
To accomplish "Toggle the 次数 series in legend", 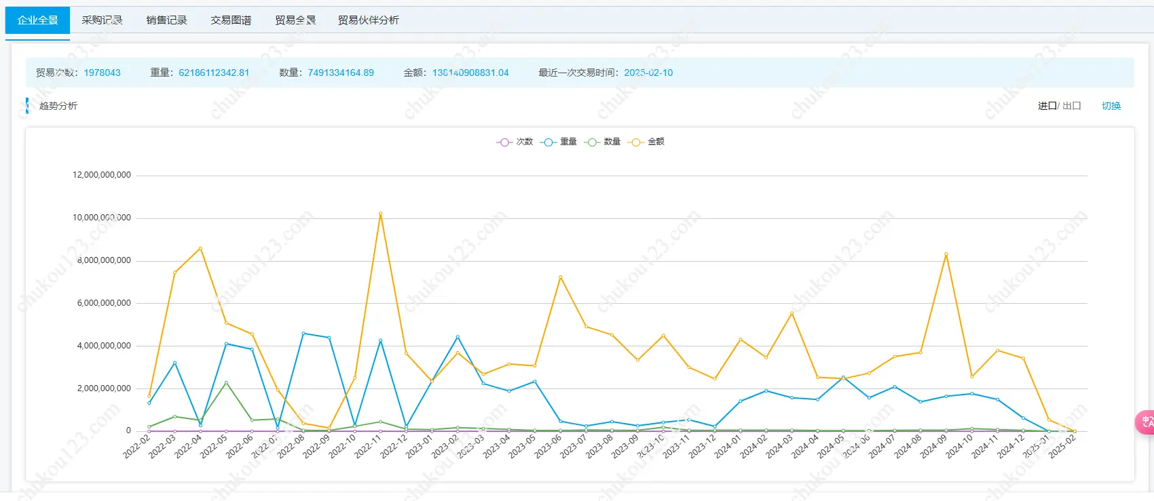I will pyautogui.click(x=515, y=142).
